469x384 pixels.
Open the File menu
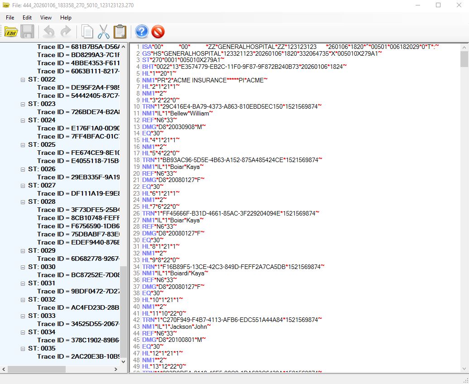click(10, 18)
